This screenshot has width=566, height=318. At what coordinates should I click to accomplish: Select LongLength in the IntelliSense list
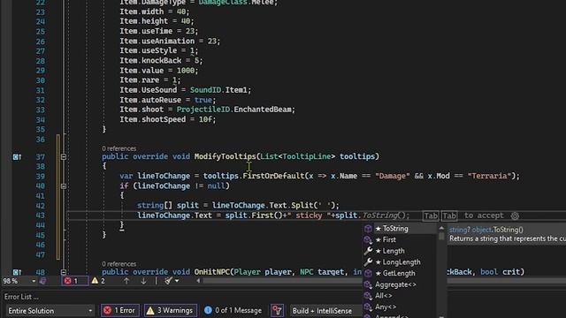[x=400, y=262]
